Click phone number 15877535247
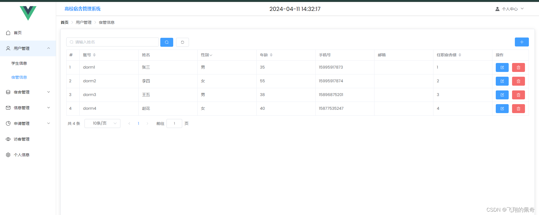The height and width of the screenshot is (215, 539). click(x=331, y=108)
